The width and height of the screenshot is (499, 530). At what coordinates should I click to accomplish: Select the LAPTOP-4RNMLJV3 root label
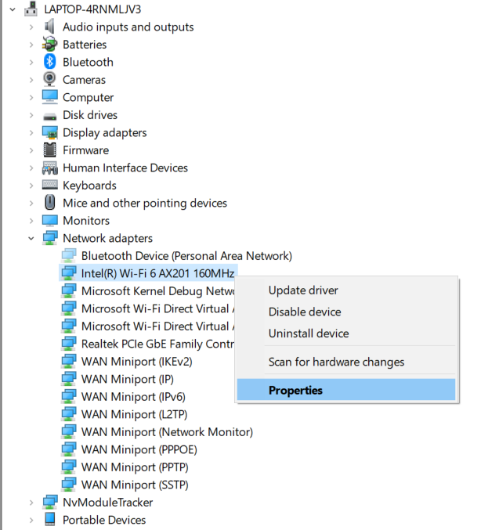pos(92,9)
